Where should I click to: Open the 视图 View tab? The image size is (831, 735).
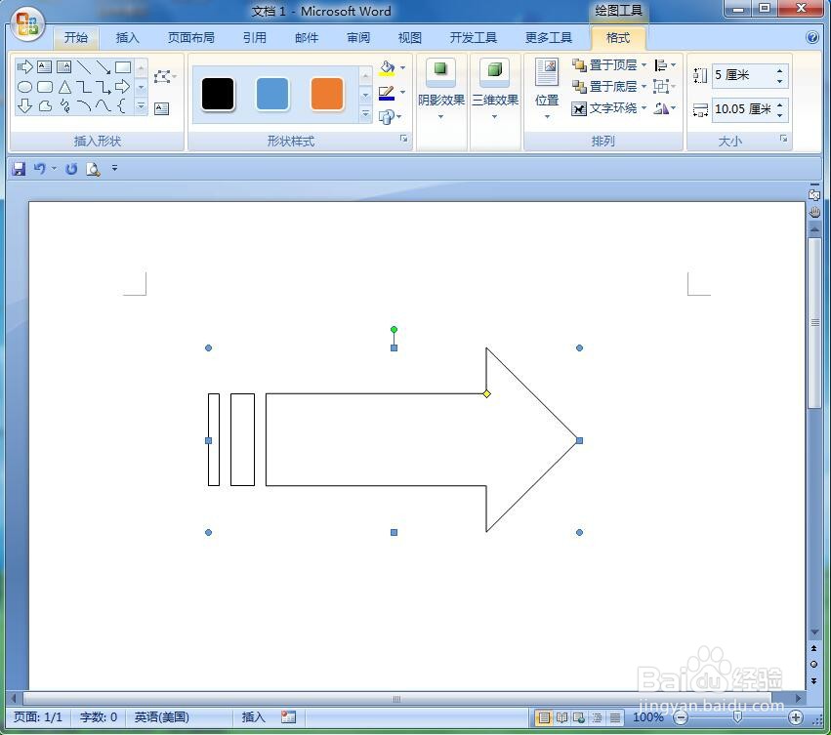coord(410,38)
